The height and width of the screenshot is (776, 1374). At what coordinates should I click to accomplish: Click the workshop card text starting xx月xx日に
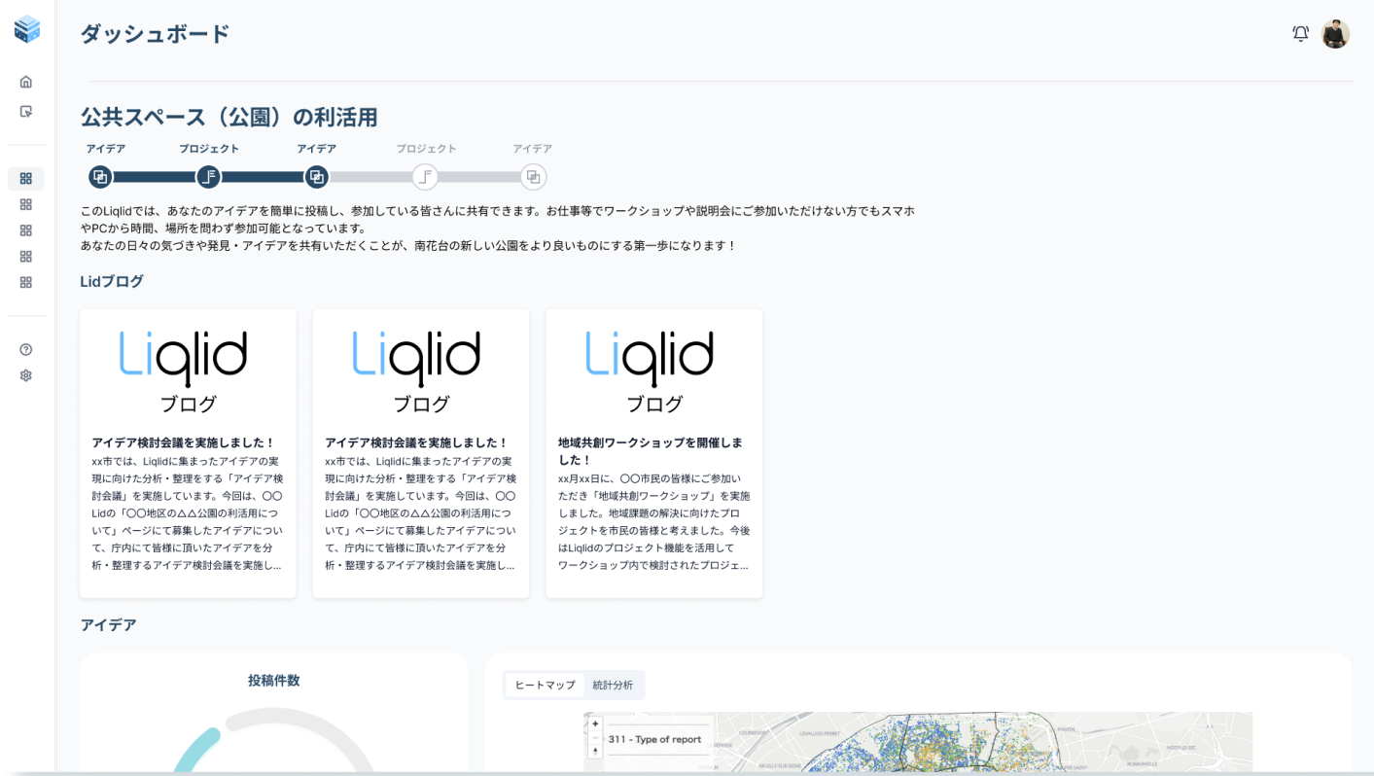tap(654, 521)
